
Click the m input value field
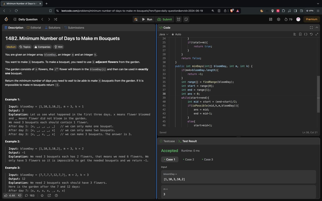click(238, 192)
